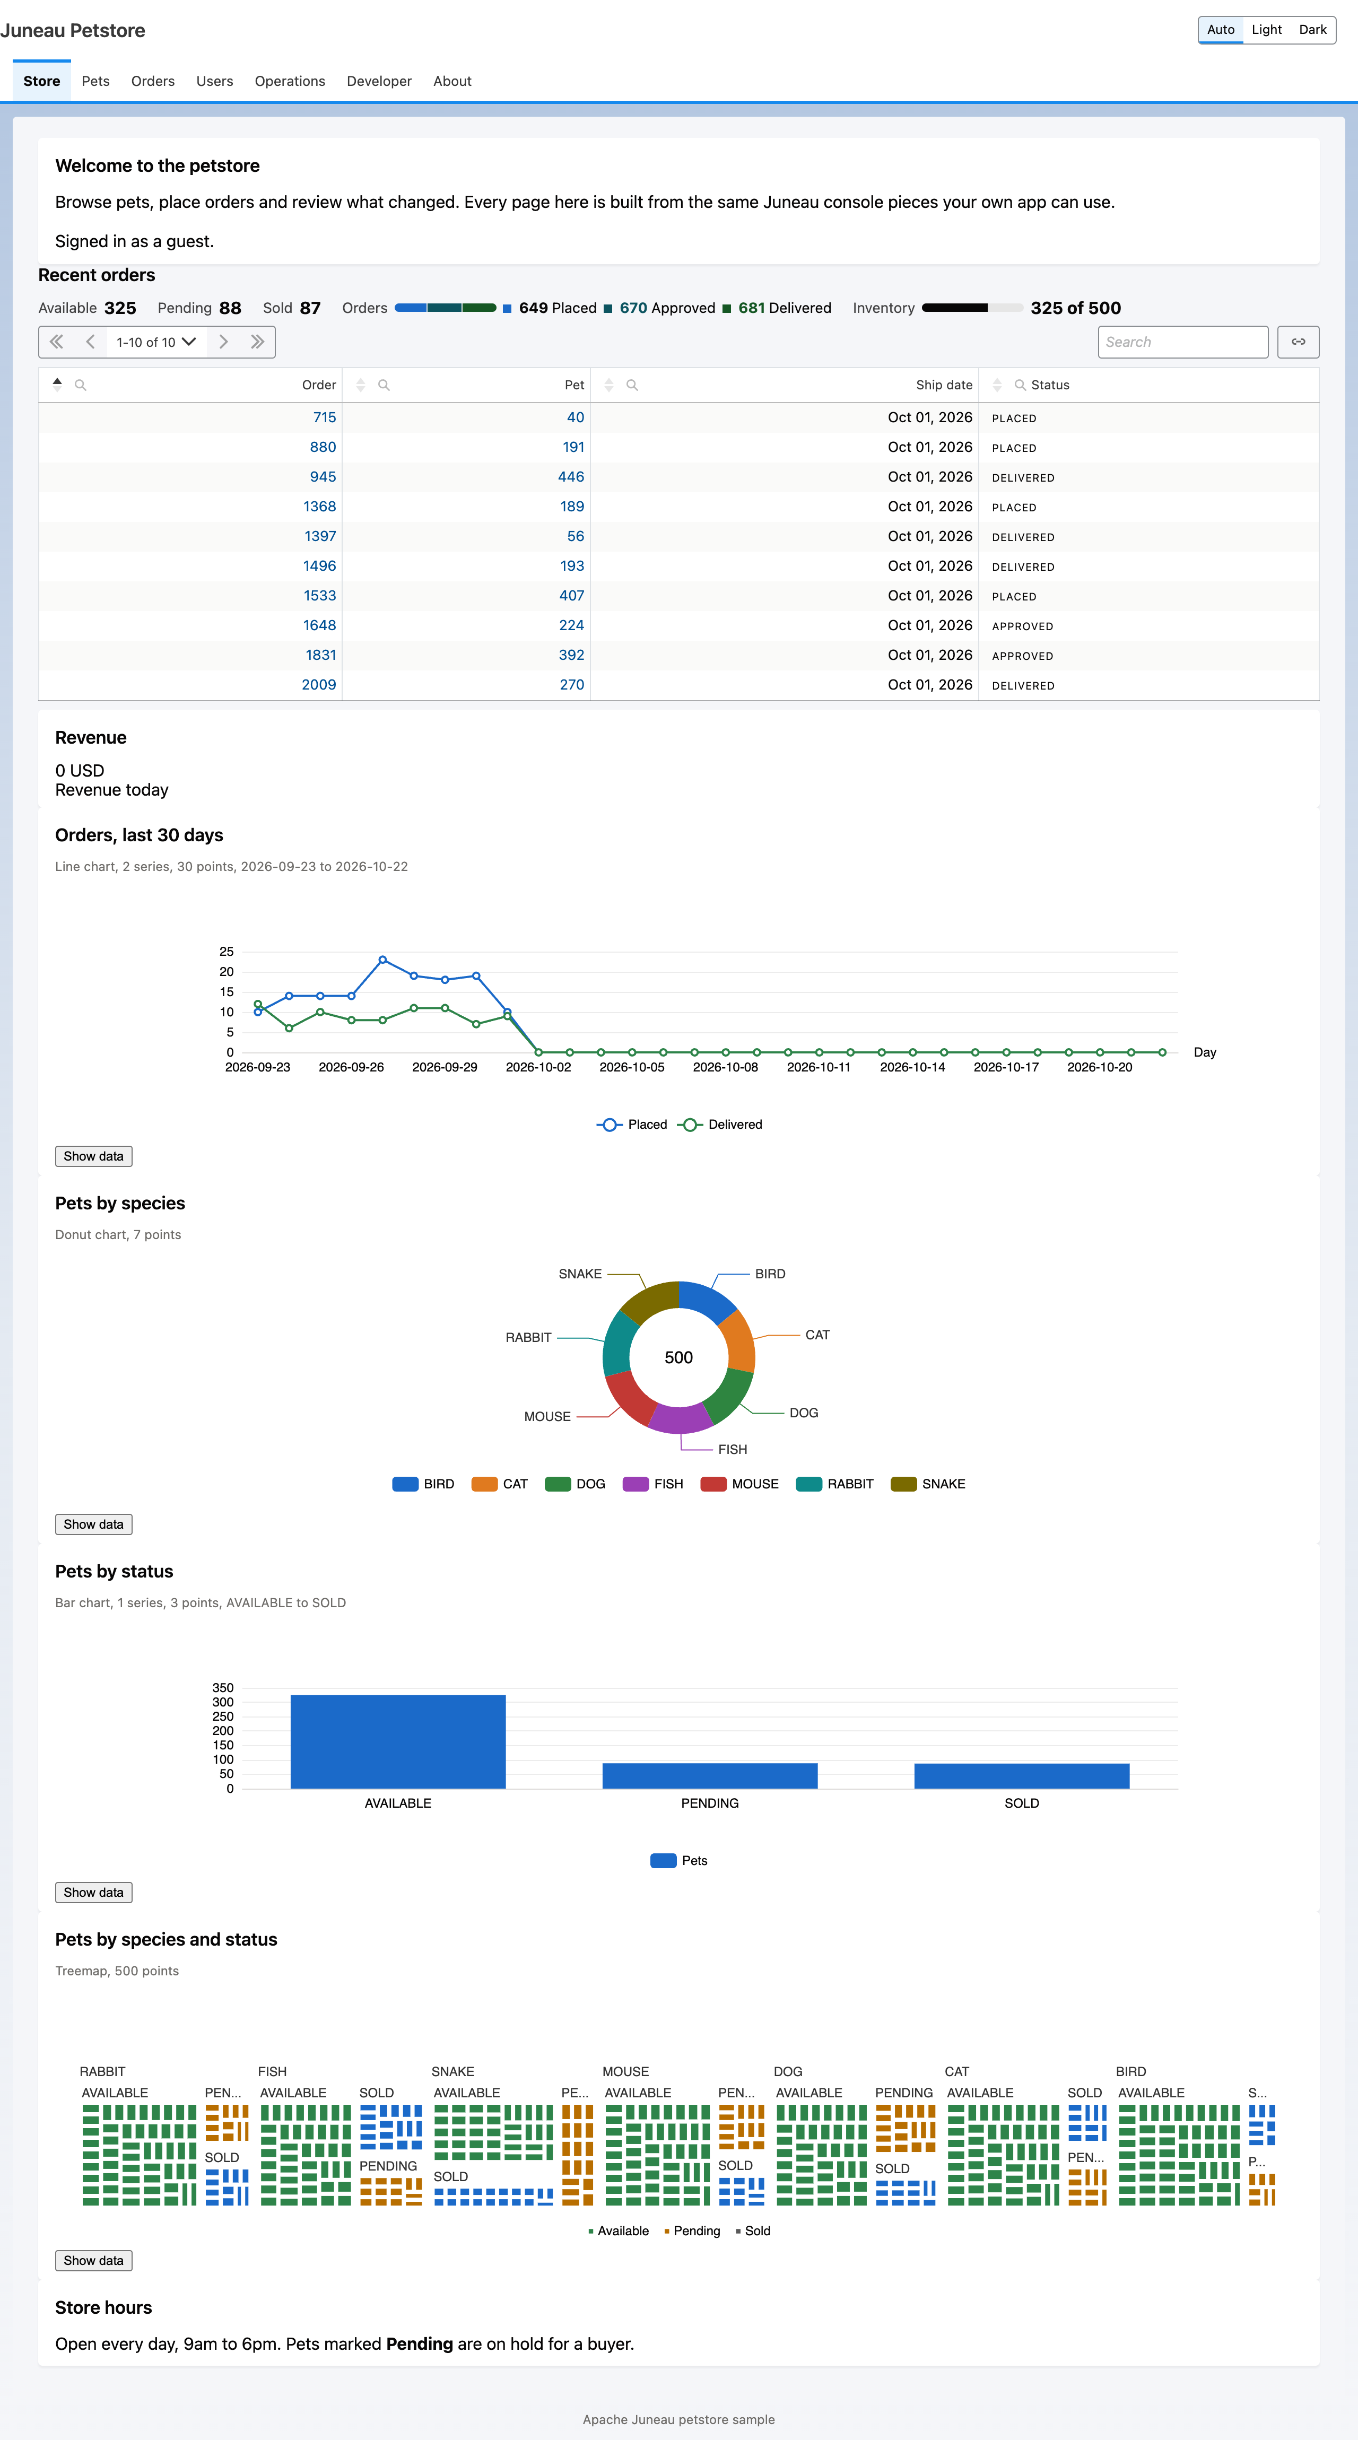The height and width of the screenshot is (2440, 1358).
Task: Show data for Orders last 30 days chart
Action: [x=93, y=1156]
